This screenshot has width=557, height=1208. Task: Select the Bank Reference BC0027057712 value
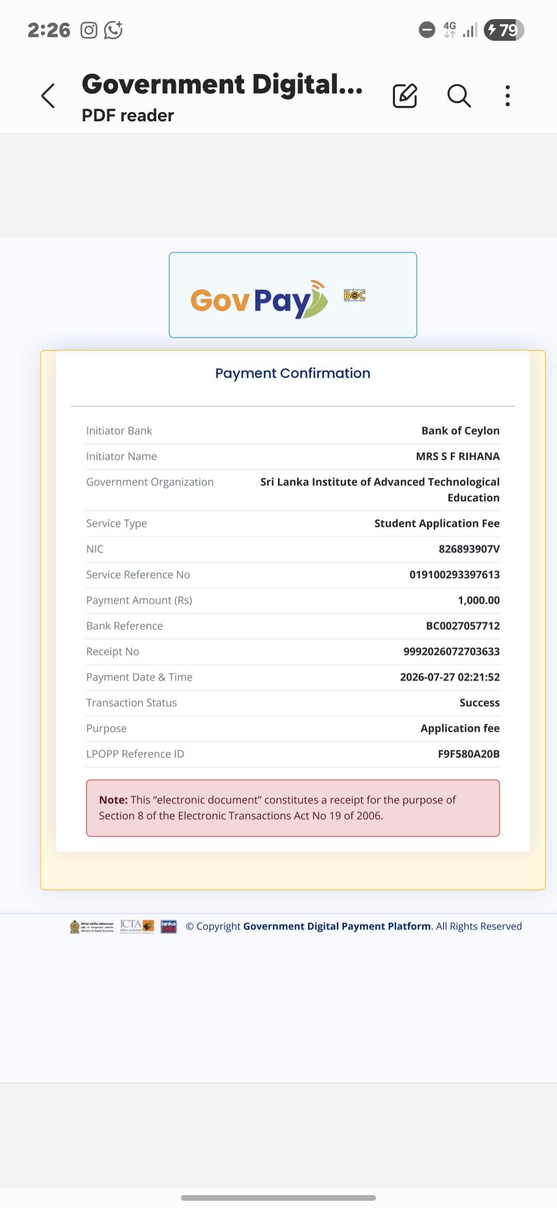tap(463, 626)
